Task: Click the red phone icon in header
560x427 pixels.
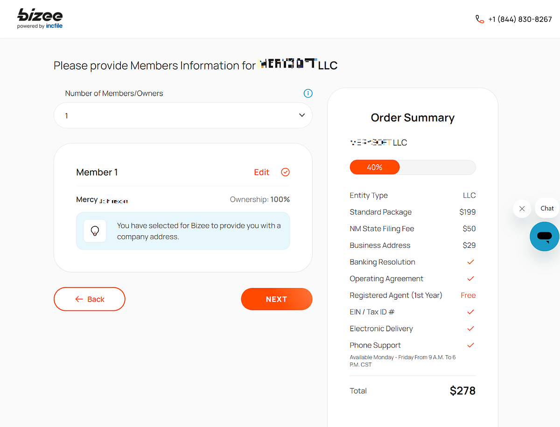Action: [x=480, y=19]
